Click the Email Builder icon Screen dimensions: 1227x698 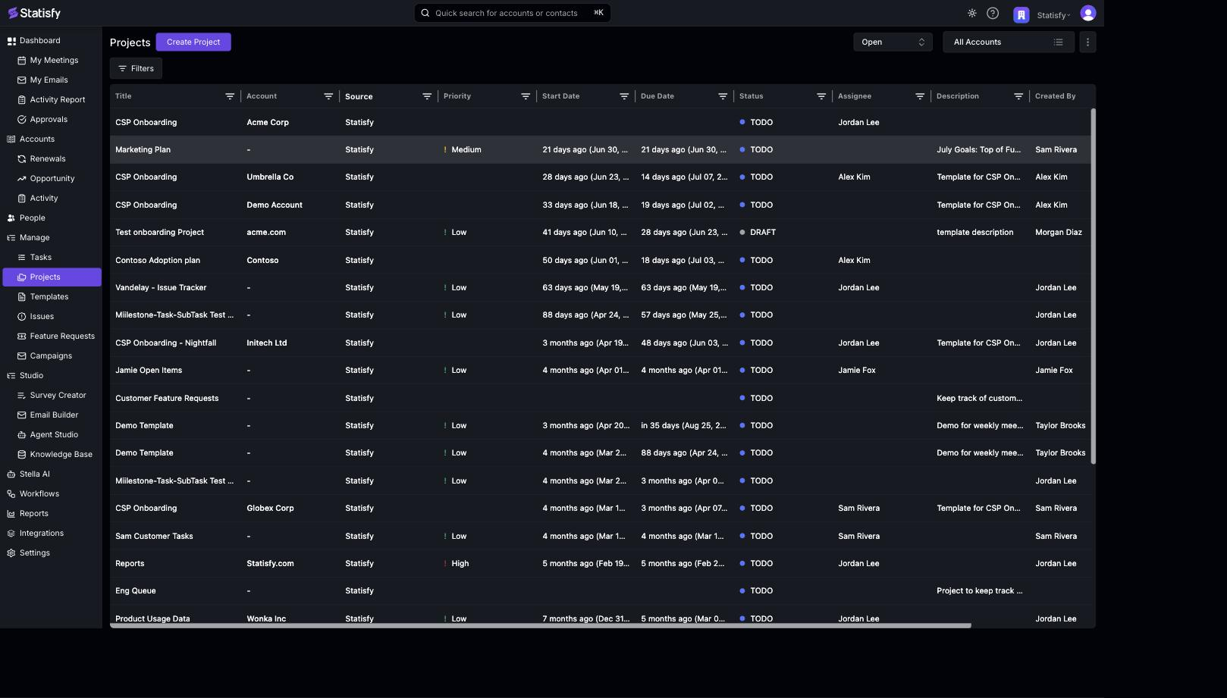(22, 415)
